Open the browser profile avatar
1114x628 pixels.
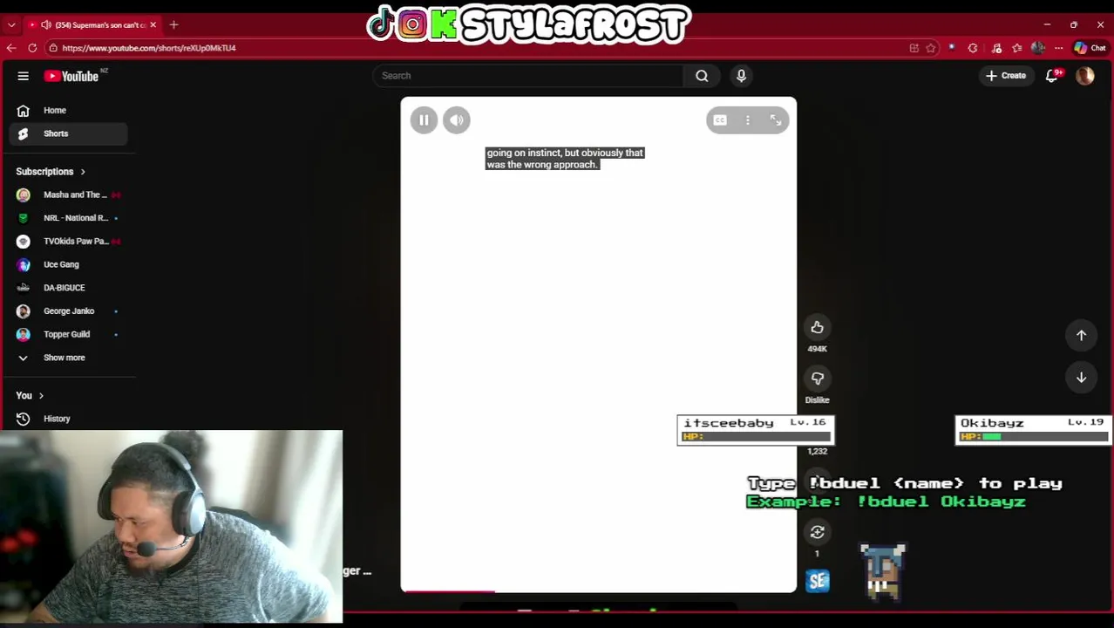pyautogui.click(x=1037, y=48)
